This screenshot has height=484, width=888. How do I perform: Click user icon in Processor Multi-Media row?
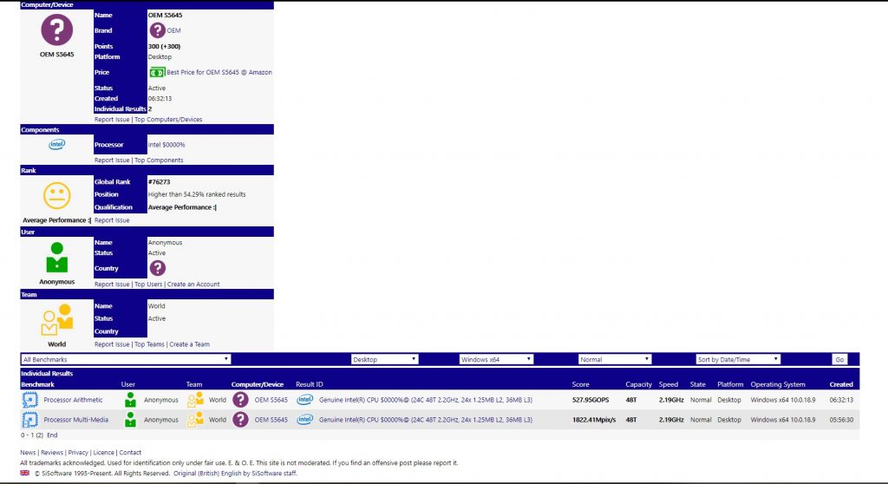(x=130, y=420)
